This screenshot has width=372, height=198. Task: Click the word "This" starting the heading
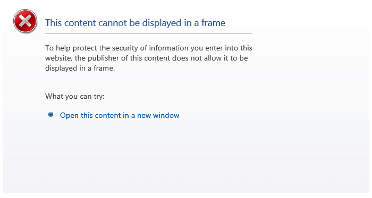tap(53, 23)
